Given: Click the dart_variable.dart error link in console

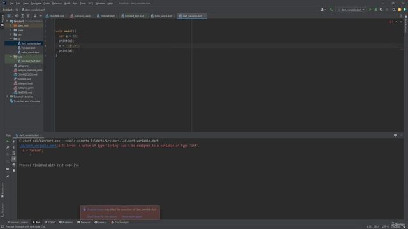Looking at the screenshot, I should [x=38, y=146].
